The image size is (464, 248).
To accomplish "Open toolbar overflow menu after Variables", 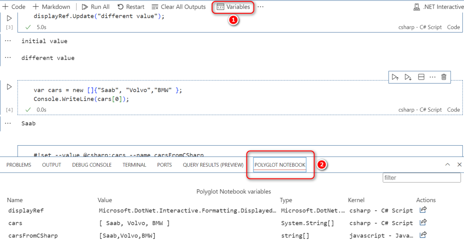I will click(260, 7).
